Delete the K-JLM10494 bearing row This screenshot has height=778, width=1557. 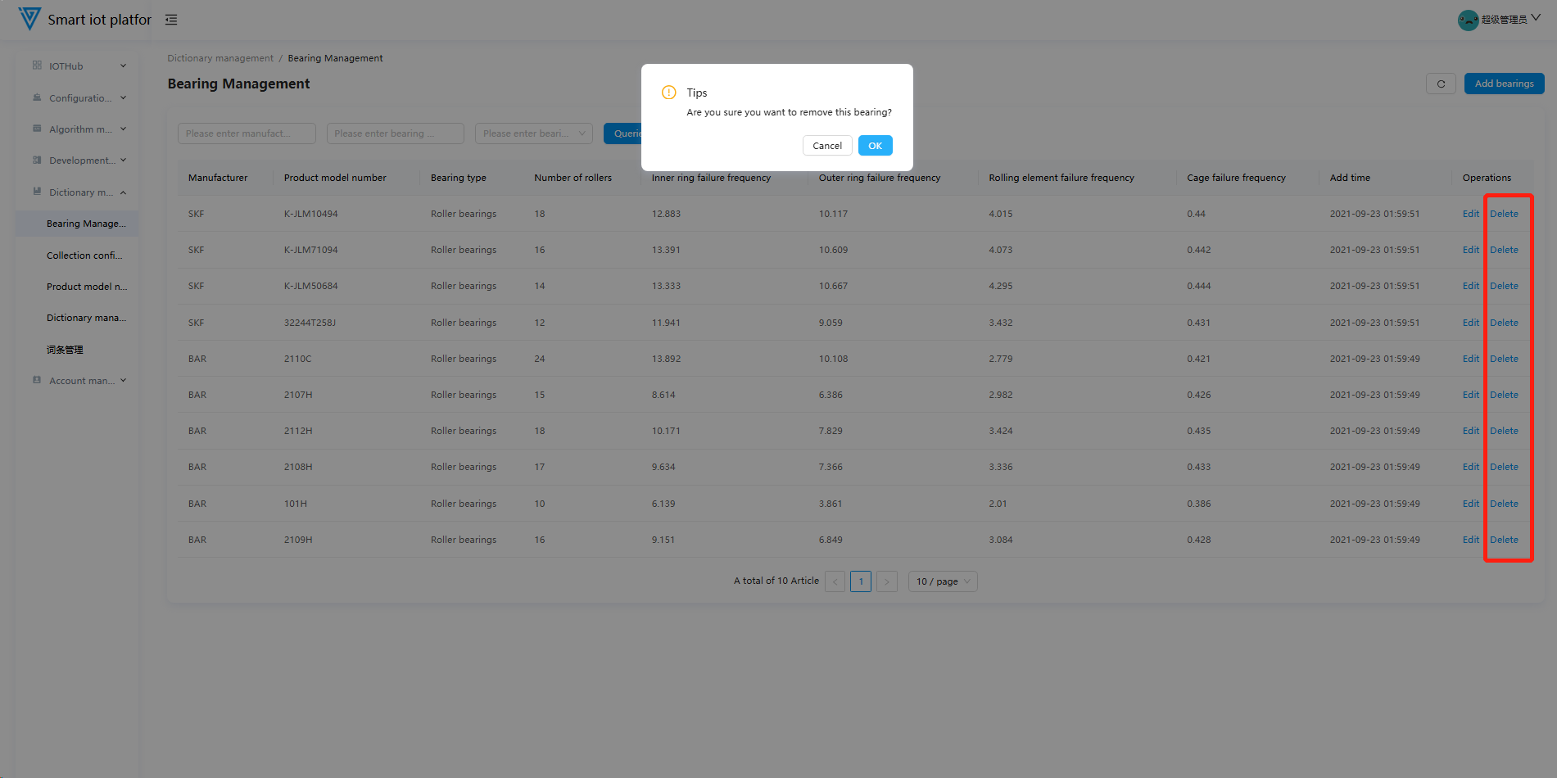tap(1504, 214)
